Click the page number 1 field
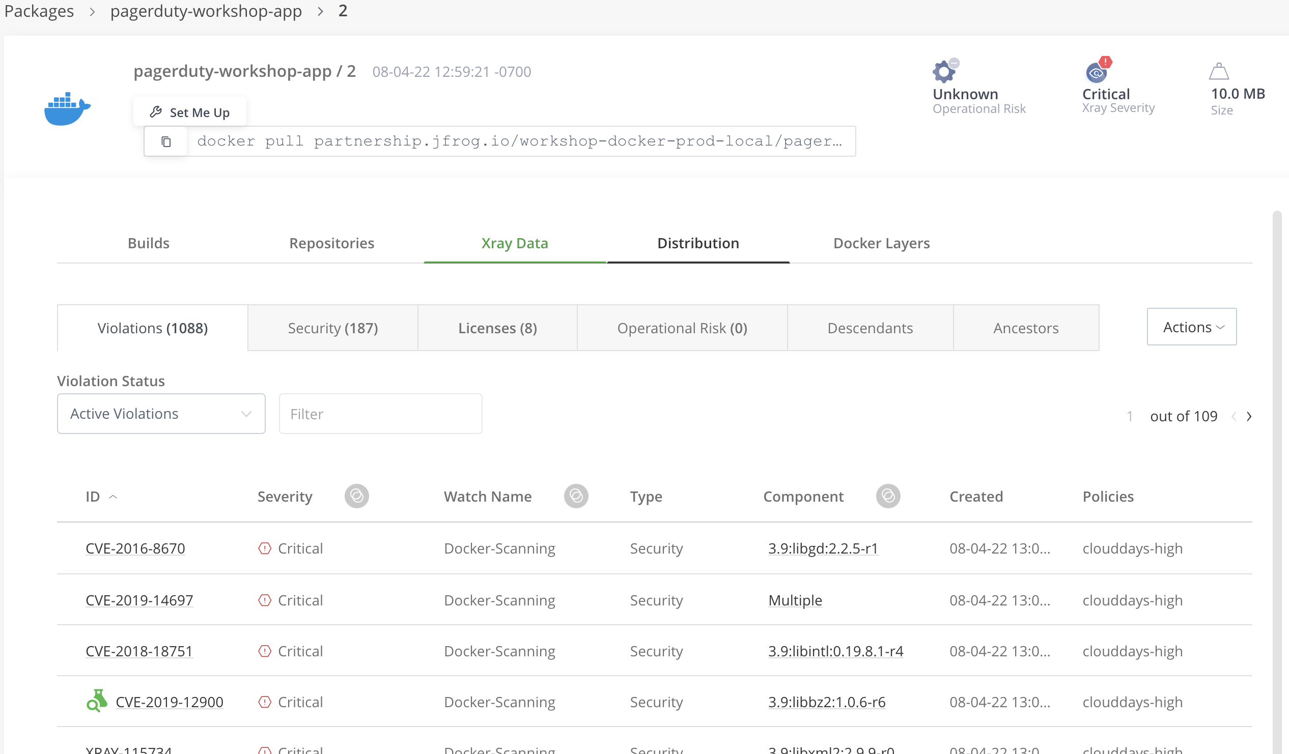Image resolution: width=1289 pixels, height=754 pixels. point(1129,416)
